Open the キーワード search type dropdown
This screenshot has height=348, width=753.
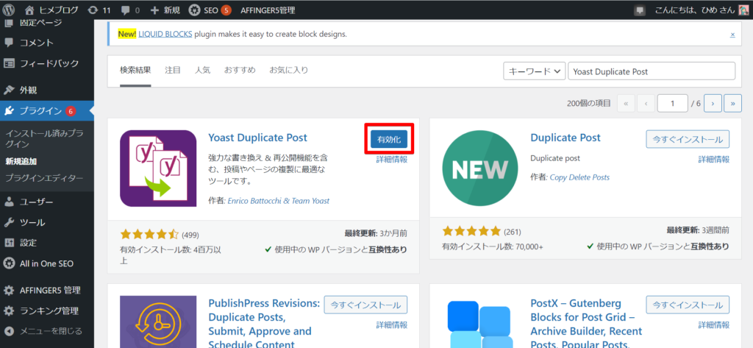pyautogui.click(x=534, y=71)
